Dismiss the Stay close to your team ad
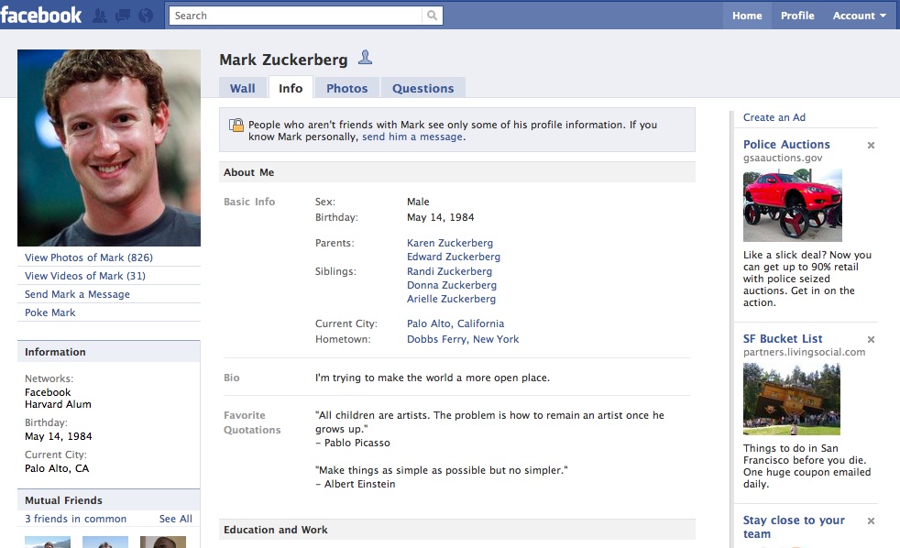This screenshot has width=900, height=548. (870, 520)
